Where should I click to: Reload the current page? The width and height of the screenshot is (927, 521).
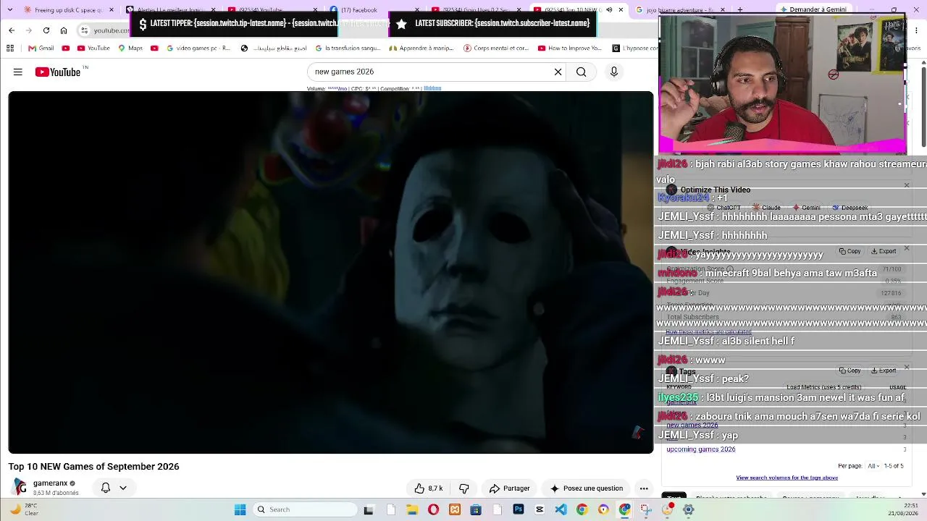tap(46, 30)
